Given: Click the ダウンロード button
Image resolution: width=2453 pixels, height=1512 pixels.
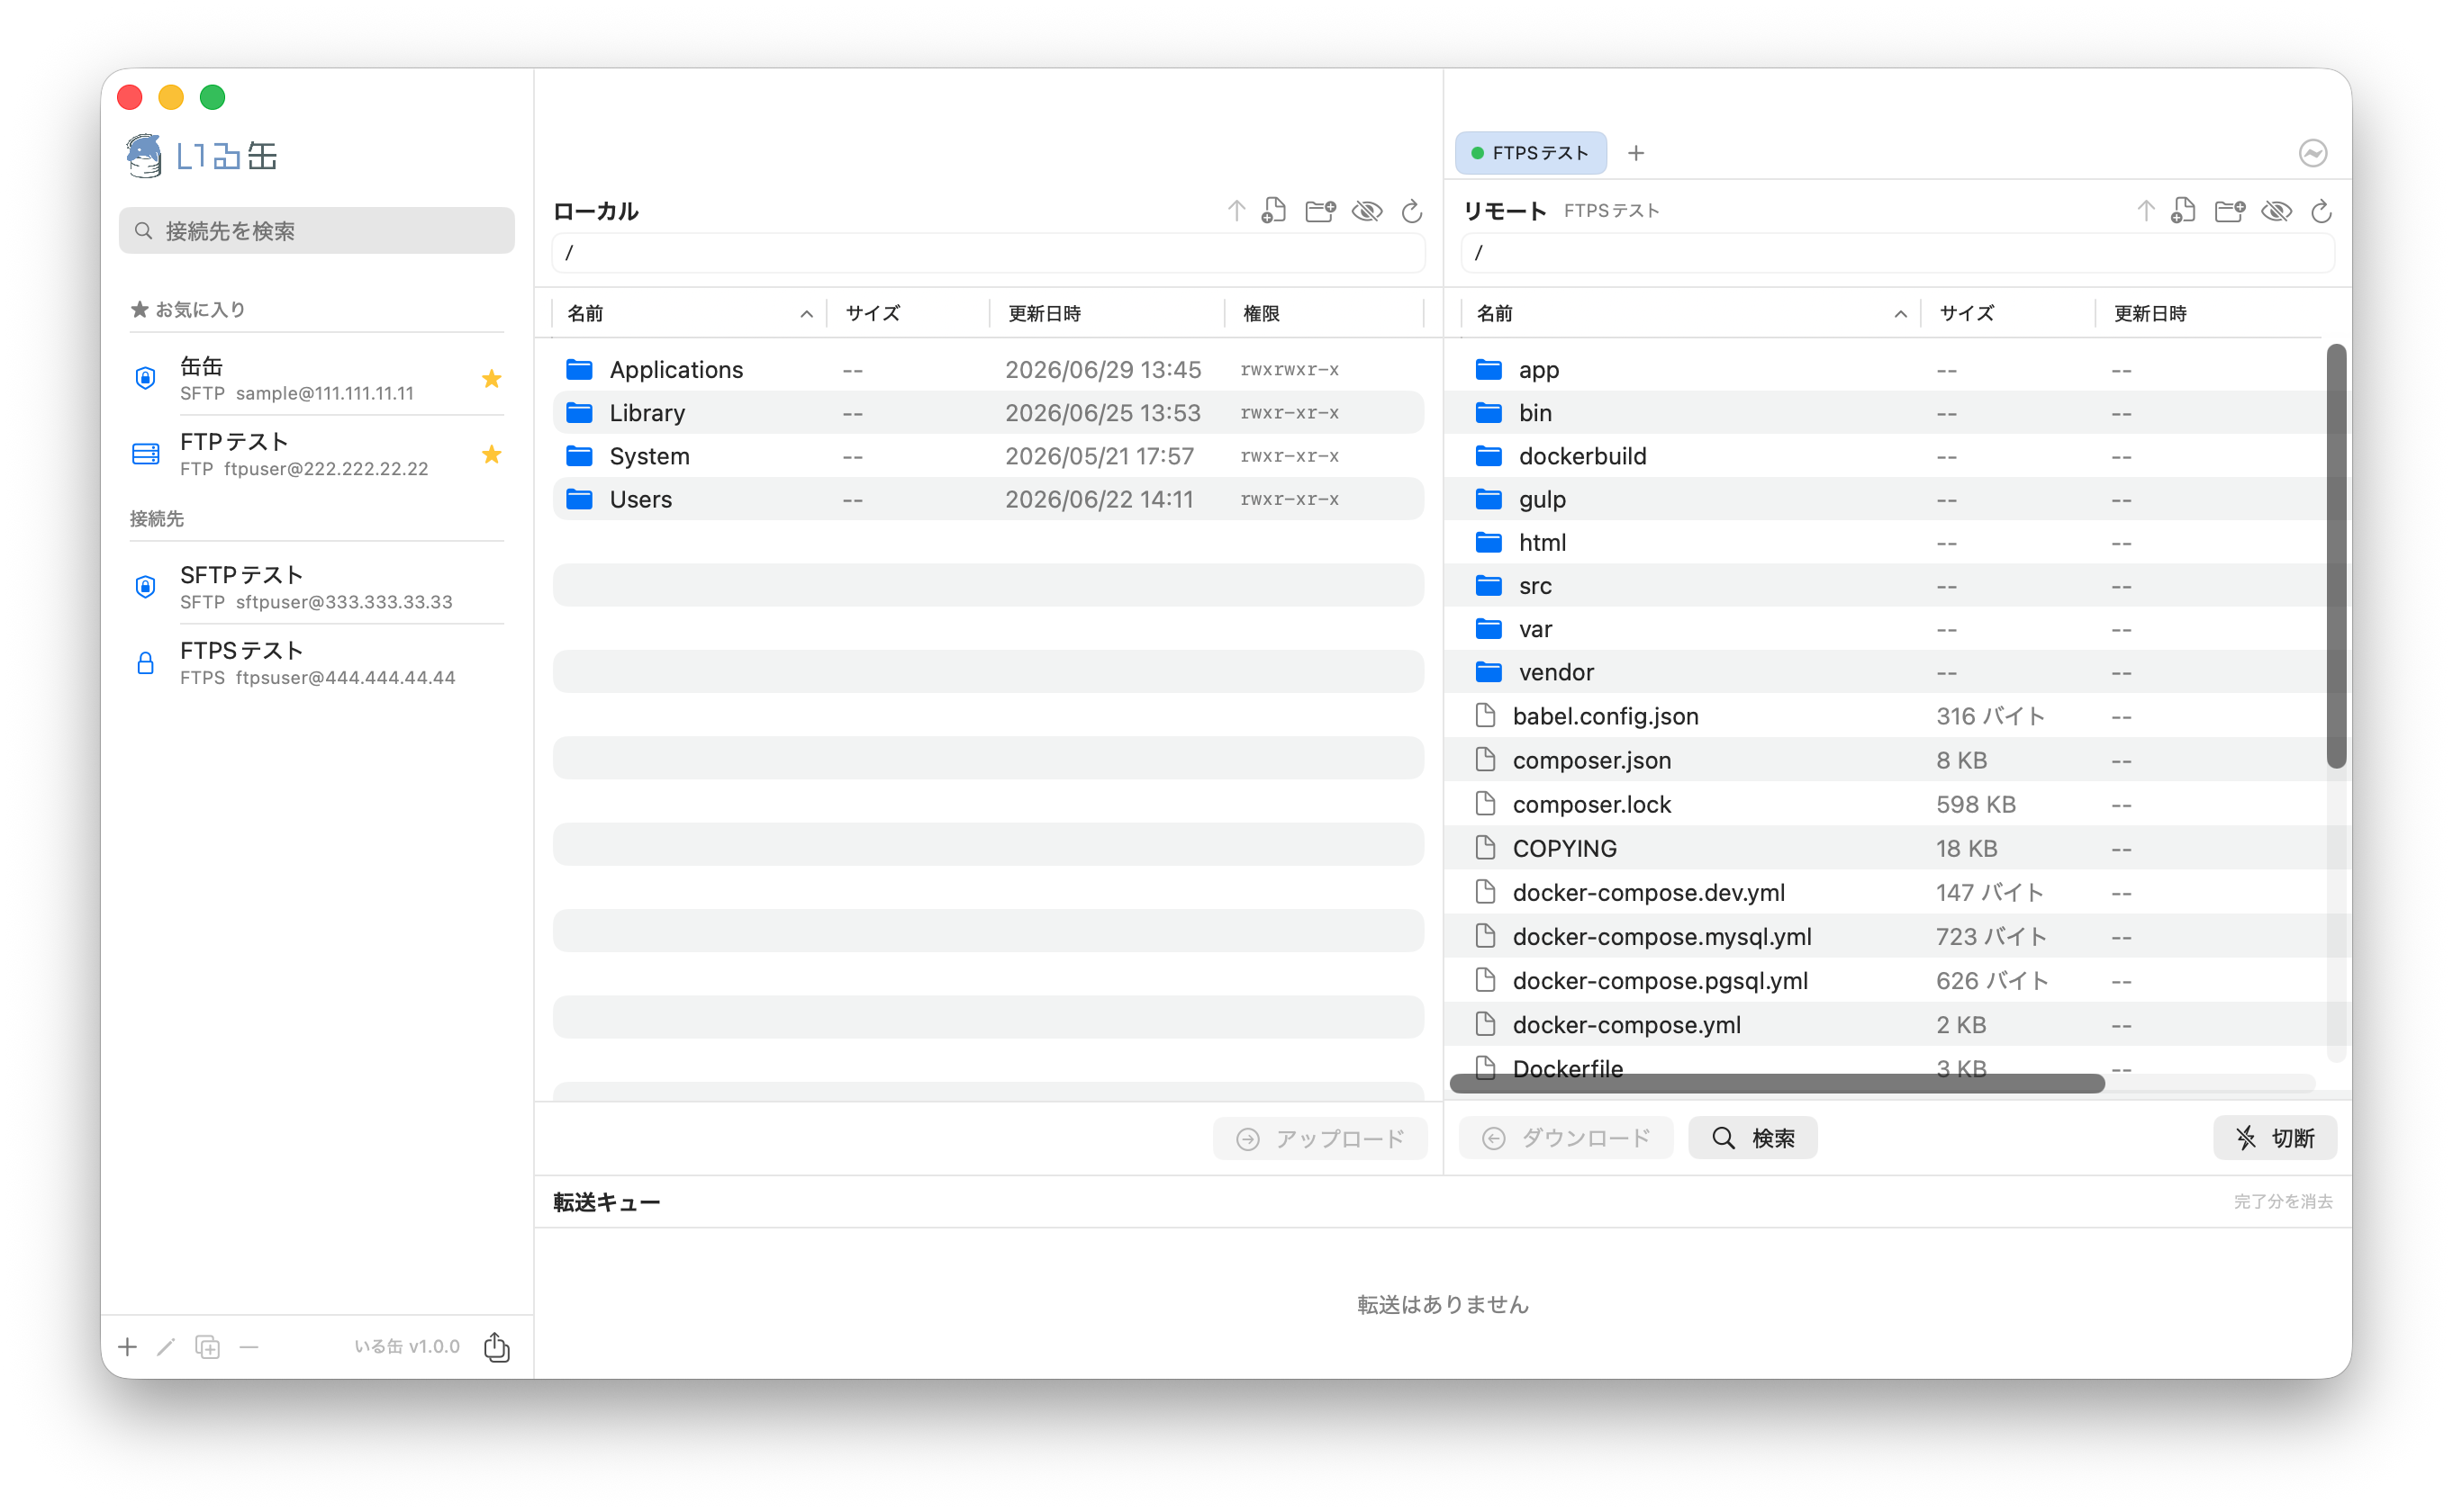Looking at the screenshot, I should click(x=1566, y=1138).
